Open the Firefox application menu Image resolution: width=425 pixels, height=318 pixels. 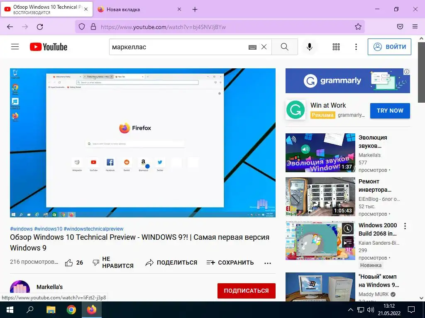tap(415, 26)
